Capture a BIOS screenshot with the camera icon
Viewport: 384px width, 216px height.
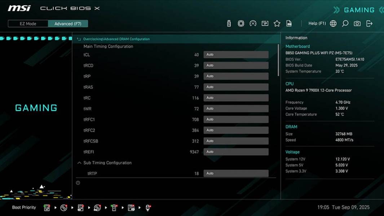click(357, 23)
